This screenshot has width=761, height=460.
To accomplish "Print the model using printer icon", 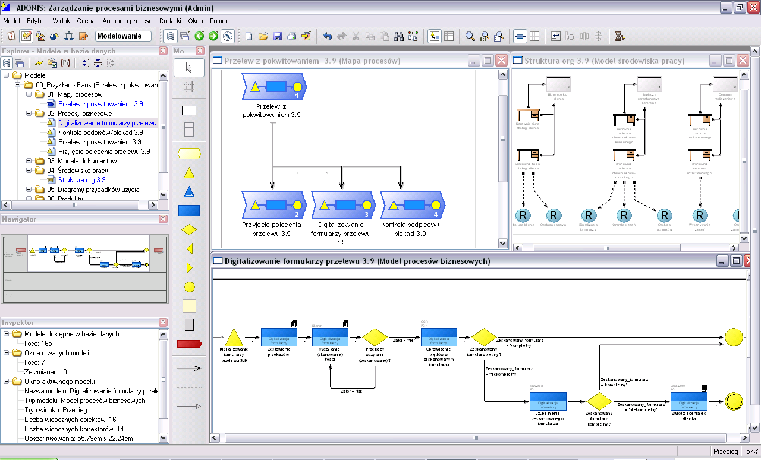I will pyautogui.click(x=292, y=36).
